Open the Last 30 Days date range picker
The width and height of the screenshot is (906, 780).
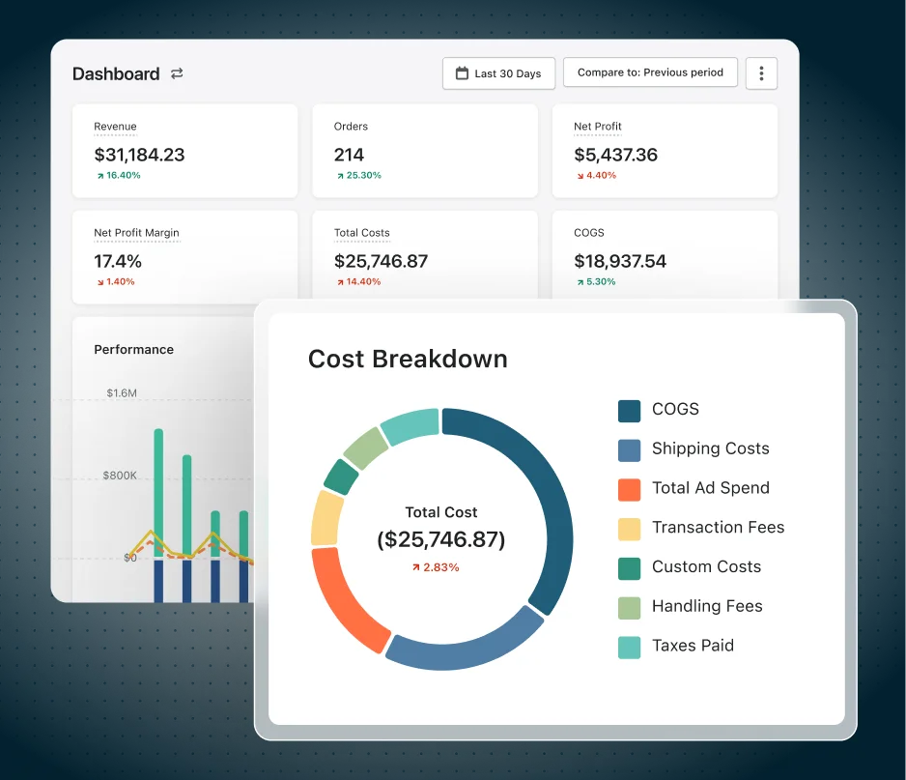(x=498, y=73)
